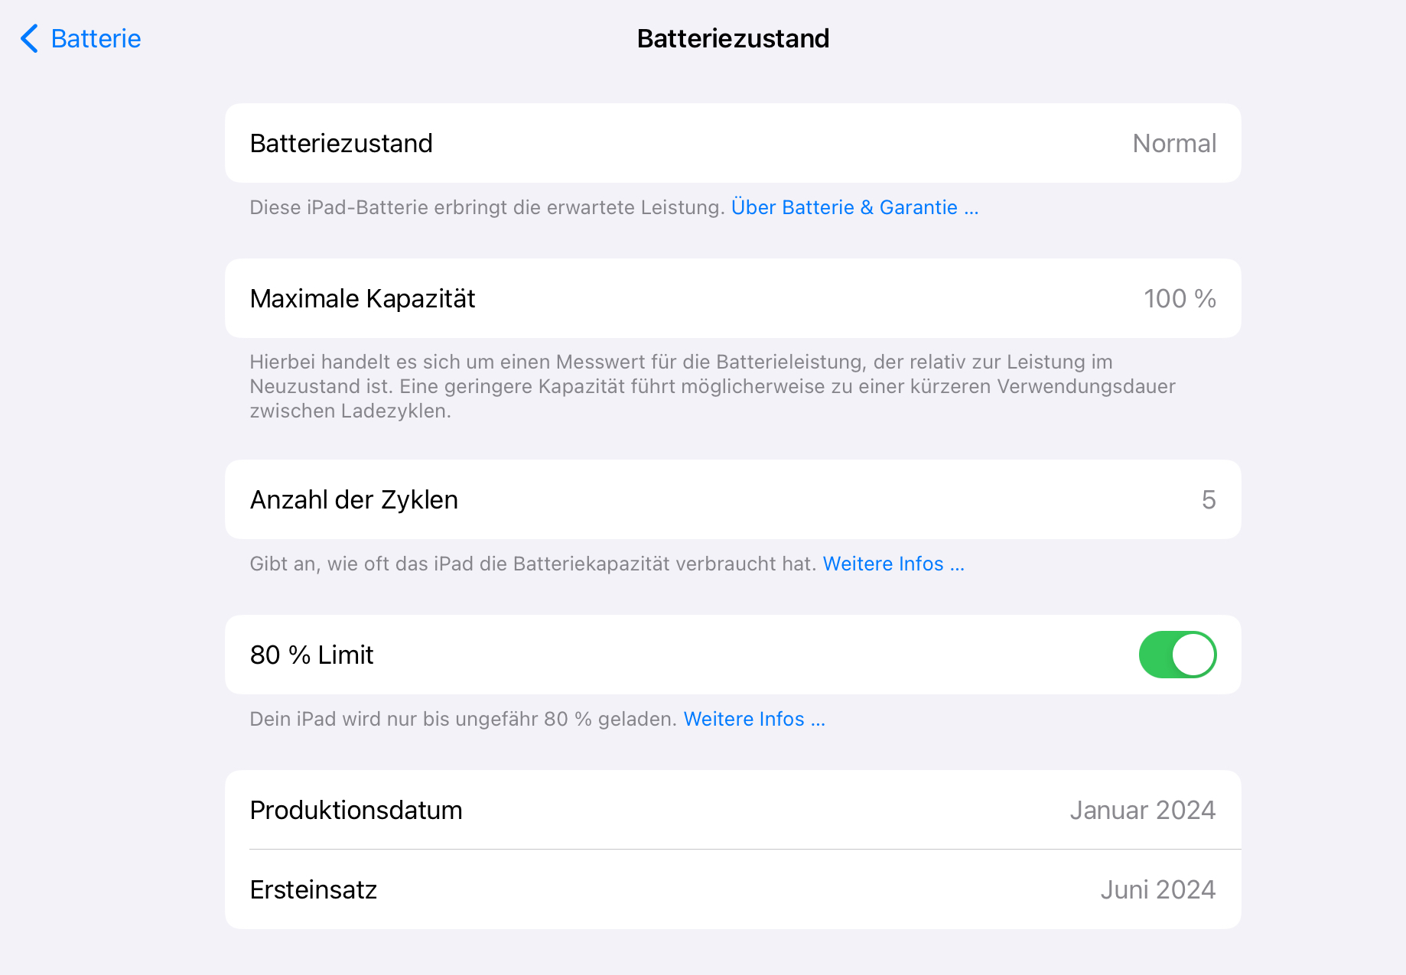
Task: Click the 'Diese iPad-Batterie erbringt' footer text
Action: pyautogui.click(x=487, y=207)
